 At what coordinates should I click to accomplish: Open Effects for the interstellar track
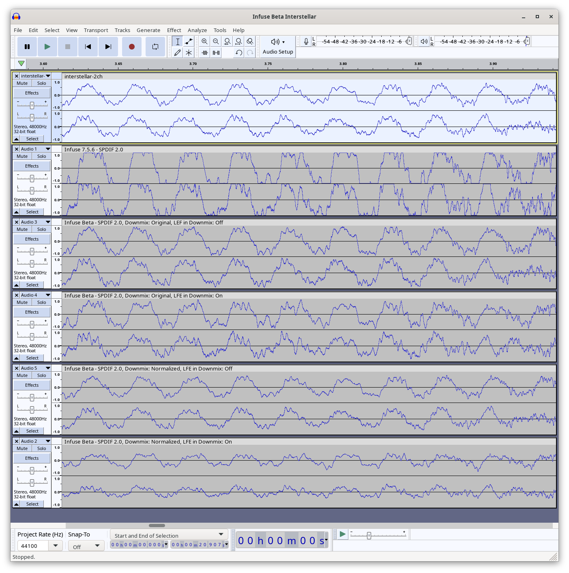click(x=32, y=93)
